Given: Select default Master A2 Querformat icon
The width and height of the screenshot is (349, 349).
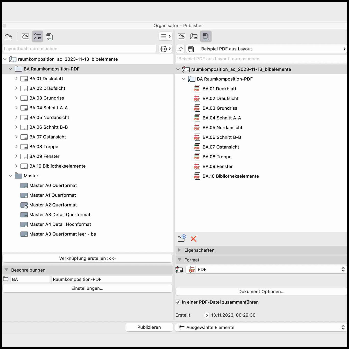Looking at the screenshot, I should (24, 205).
